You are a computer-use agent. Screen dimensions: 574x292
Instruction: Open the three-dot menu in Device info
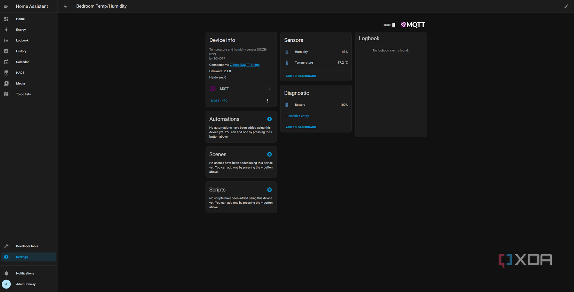click(268, 101)
